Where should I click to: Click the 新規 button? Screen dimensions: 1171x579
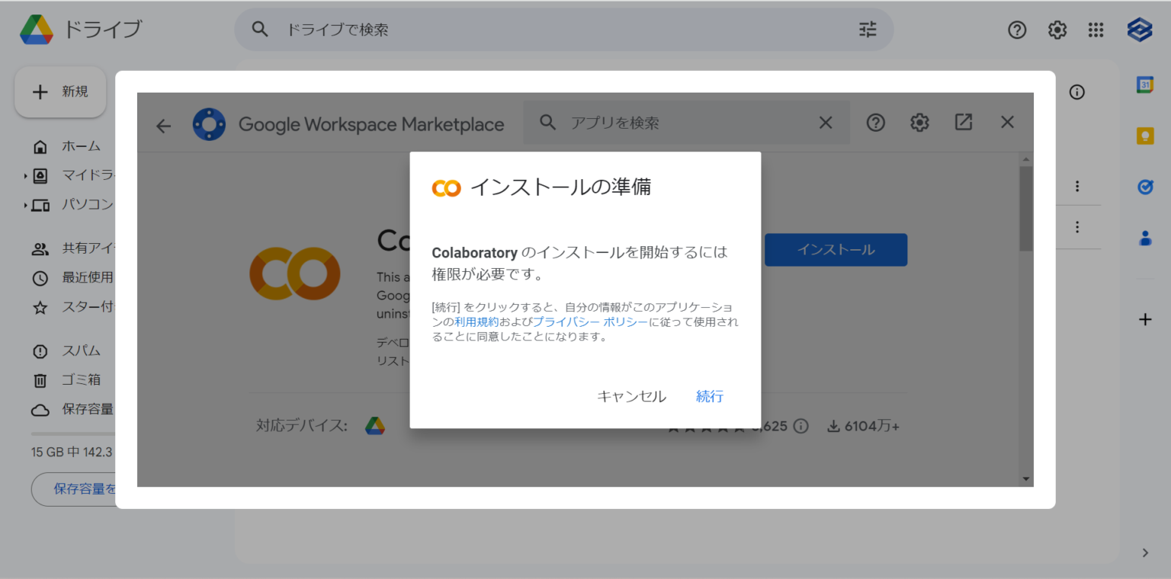point(60,91)
